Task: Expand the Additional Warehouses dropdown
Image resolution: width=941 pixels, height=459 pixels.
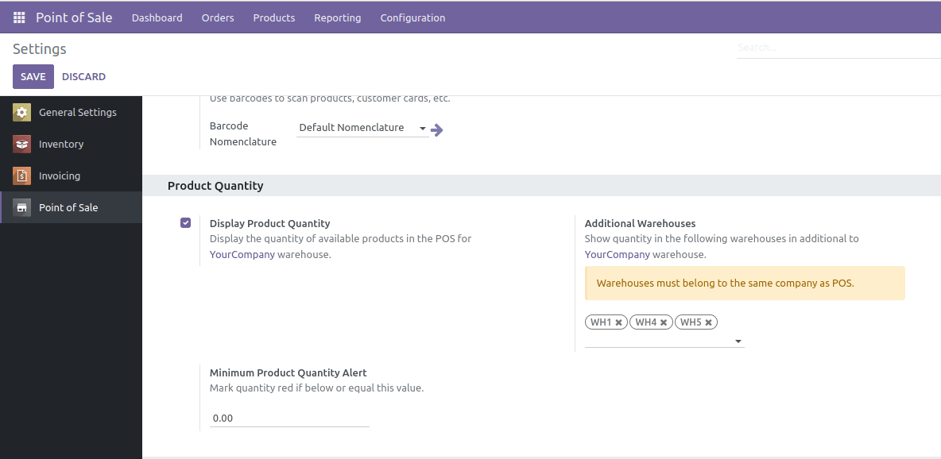Action: click(x=738, y=341)
